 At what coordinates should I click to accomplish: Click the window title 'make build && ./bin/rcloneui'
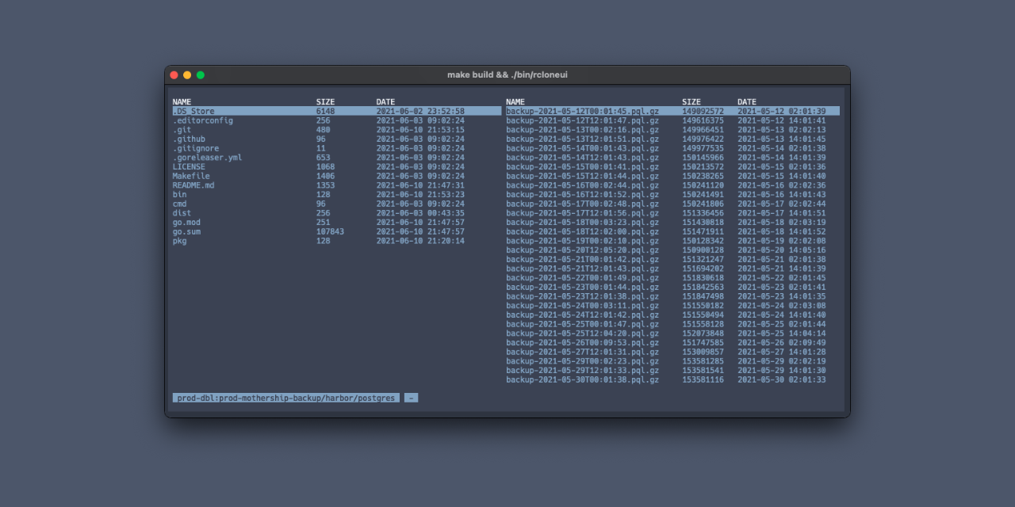(507, 75)
